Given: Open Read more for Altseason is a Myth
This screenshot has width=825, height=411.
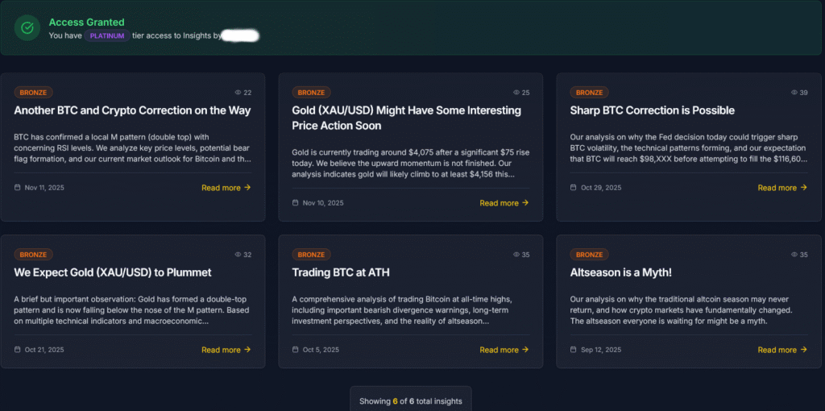Looking at the screenshot, I should point(781,350).
